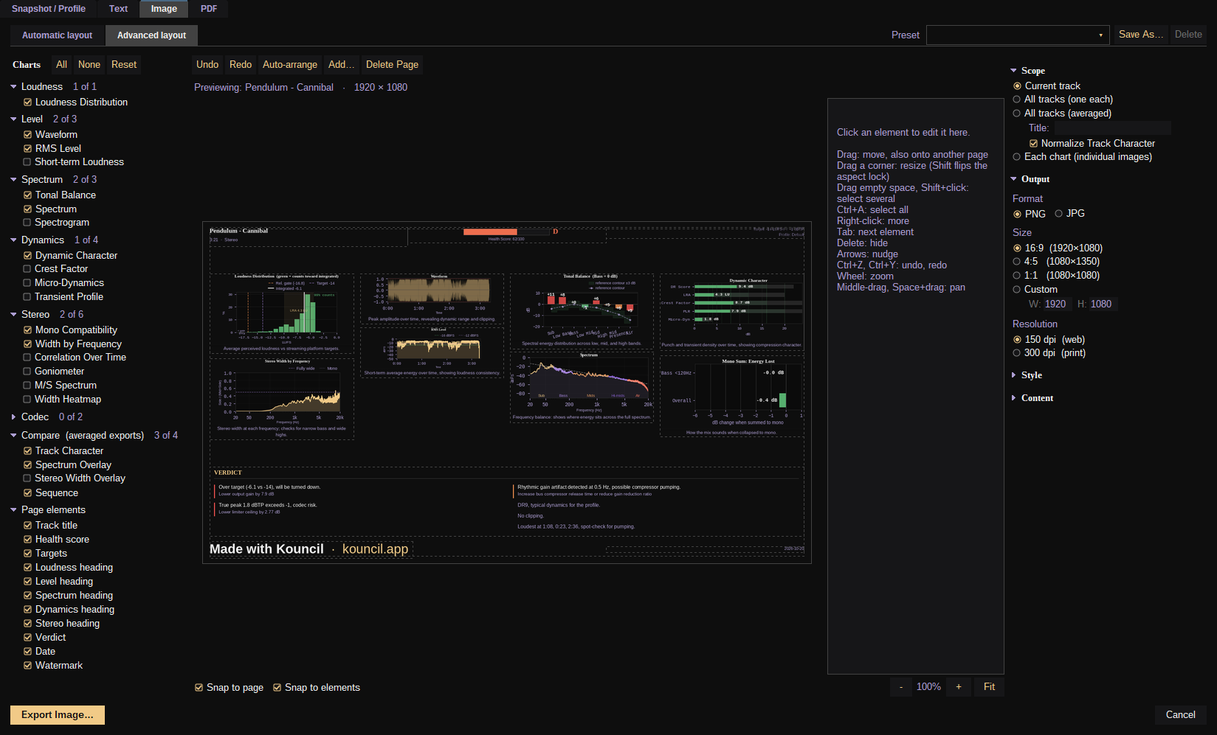Screen dimensions: 1217x735
Task: Click Delete Page button
Action: tap(392, 65)
